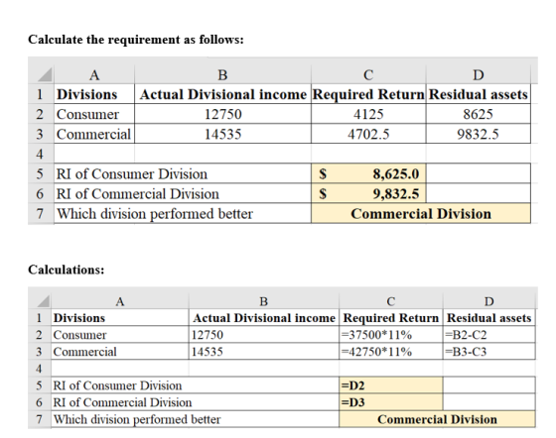Click 'Commercial' cell in the top table

point(93,134)
